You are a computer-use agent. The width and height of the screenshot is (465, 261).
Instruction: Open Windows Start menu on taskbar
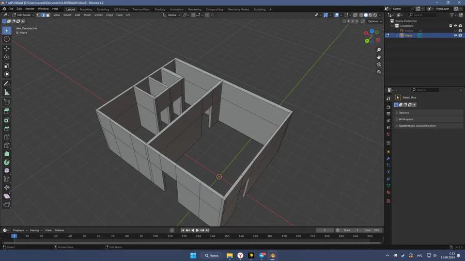click(193, 255)
